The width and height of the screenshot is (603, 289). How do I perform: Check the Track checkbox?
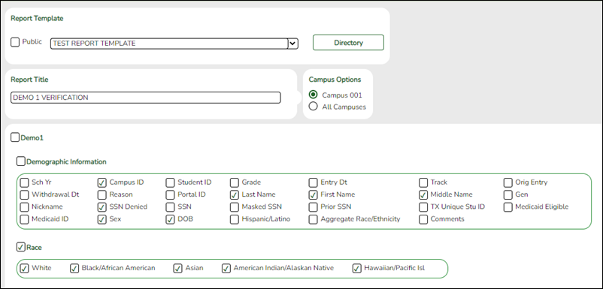pyautogui.click(x=423, y=182)
